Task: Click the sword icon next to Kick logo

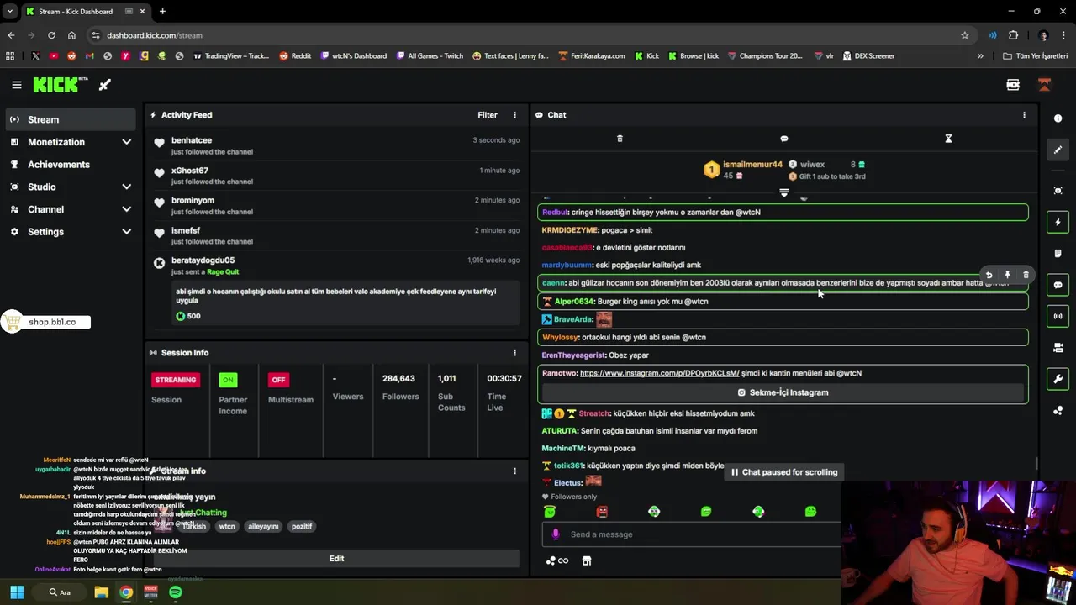Action: [x=104, y=85]
